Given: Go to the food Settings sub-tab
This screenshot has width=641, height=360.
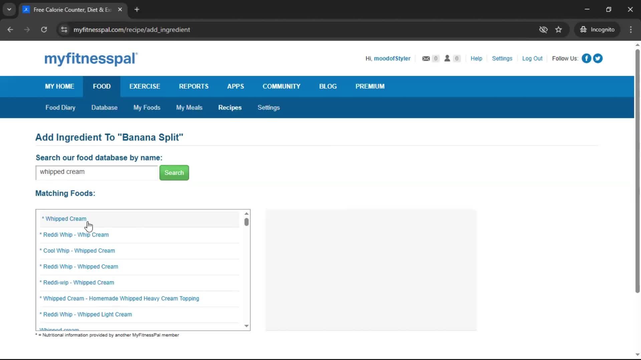Looking at the screenshot, I should click(269, 108).
